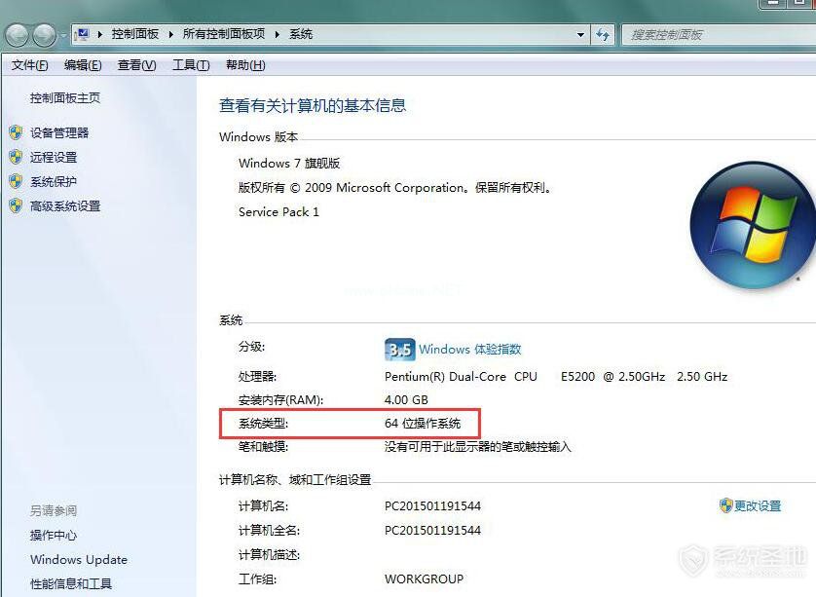Click the computer icon in address bar

pyautogui.click(x=82, y=34)
